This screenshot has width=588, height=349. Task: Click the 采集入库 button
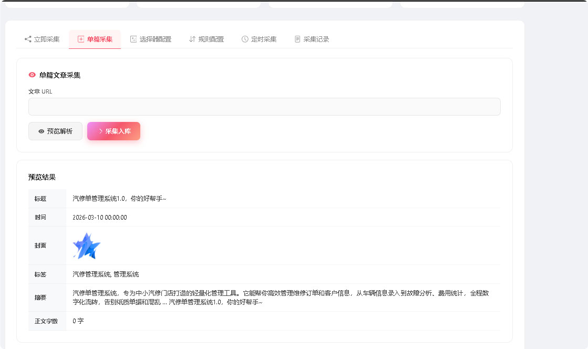click(114, 131)
